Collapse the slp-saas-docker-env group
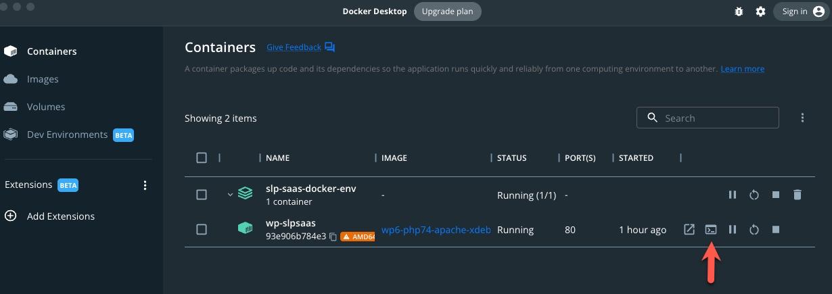 (x=230, y=195)
